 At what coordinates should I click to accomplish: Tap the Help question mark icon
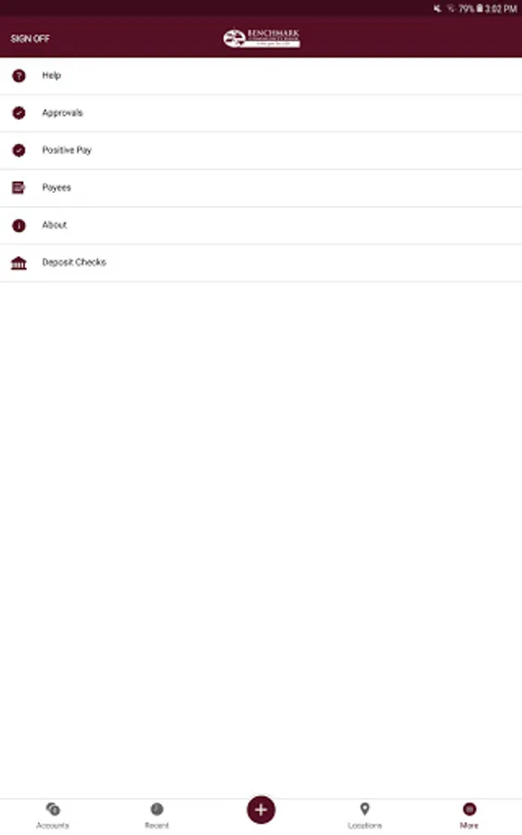click(x=19, y=76)
